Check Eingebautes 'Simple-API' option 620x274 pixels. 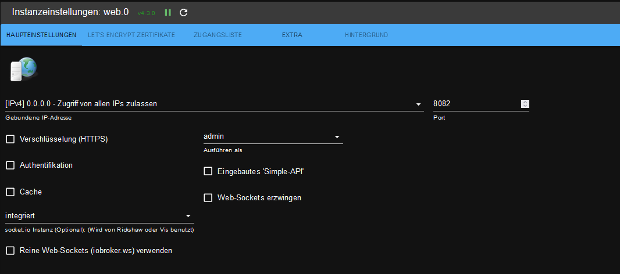(208, 171)
